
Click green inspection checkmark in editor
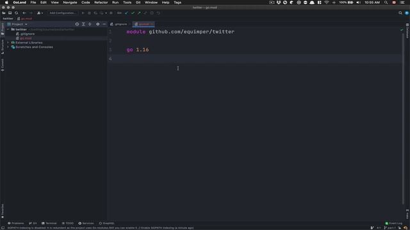[402, 30]
